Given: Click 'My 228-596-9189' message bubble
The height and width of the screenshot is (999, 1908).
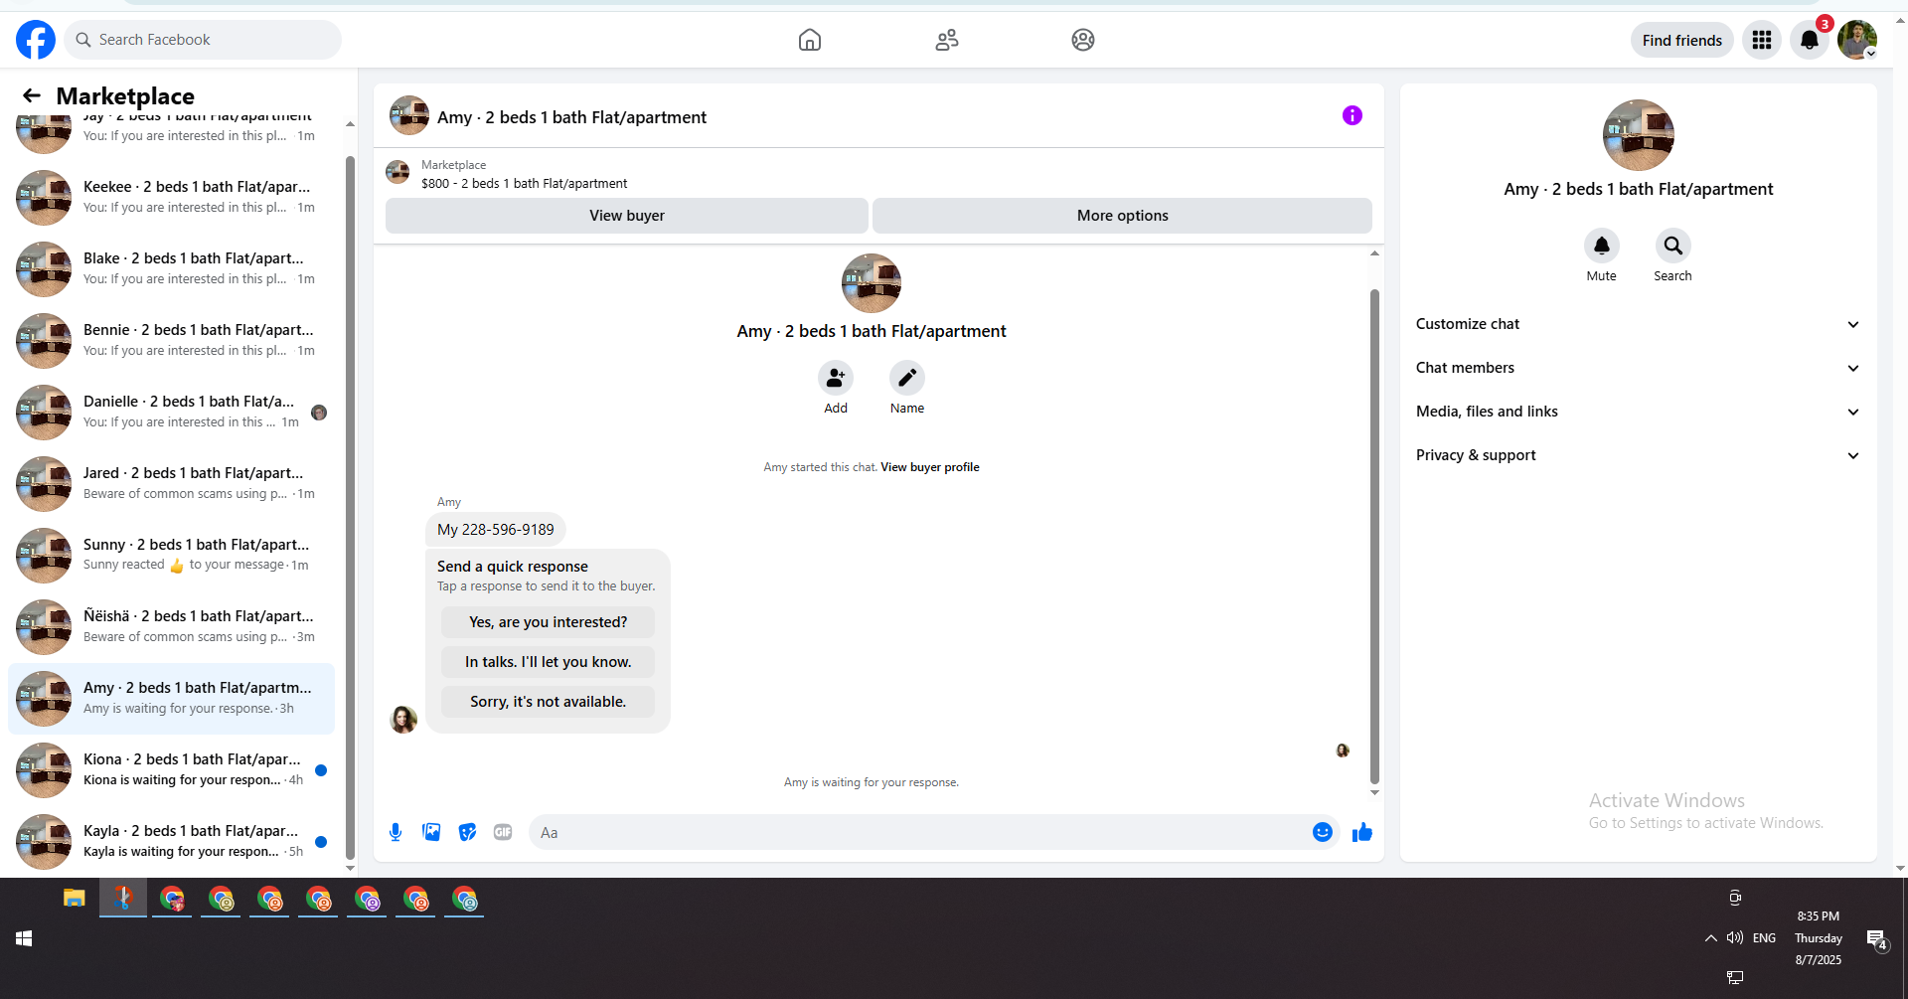Looking at the screenshot, I should pyautogui.click(x=496, y=530).
